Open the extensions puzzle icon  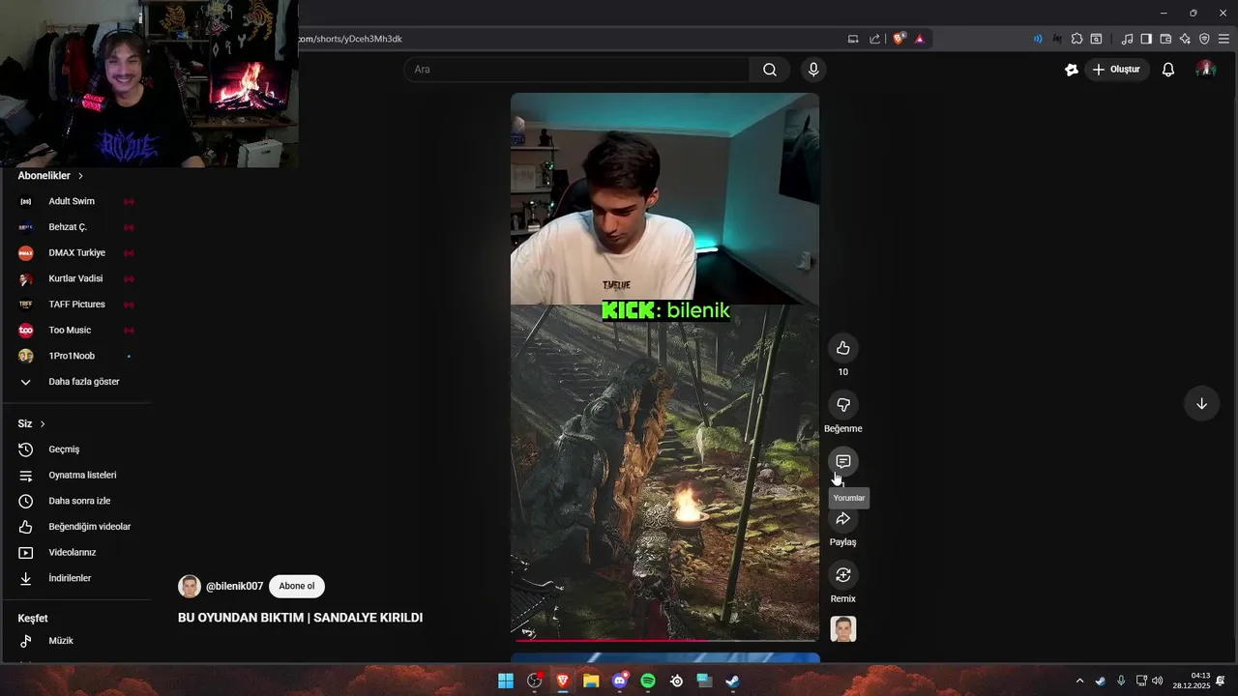click(x=1076, y=39)
